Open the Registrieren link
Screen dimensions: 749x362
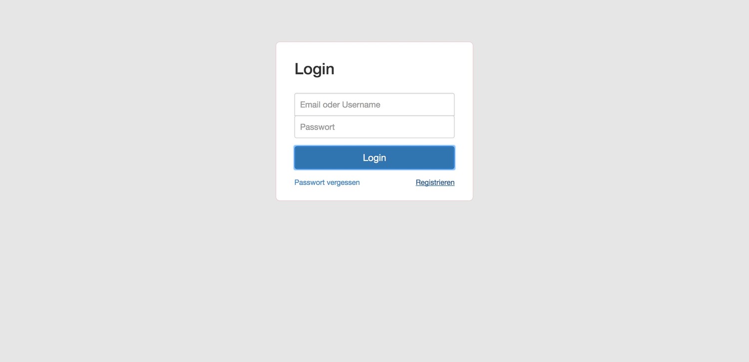point(435,182)
